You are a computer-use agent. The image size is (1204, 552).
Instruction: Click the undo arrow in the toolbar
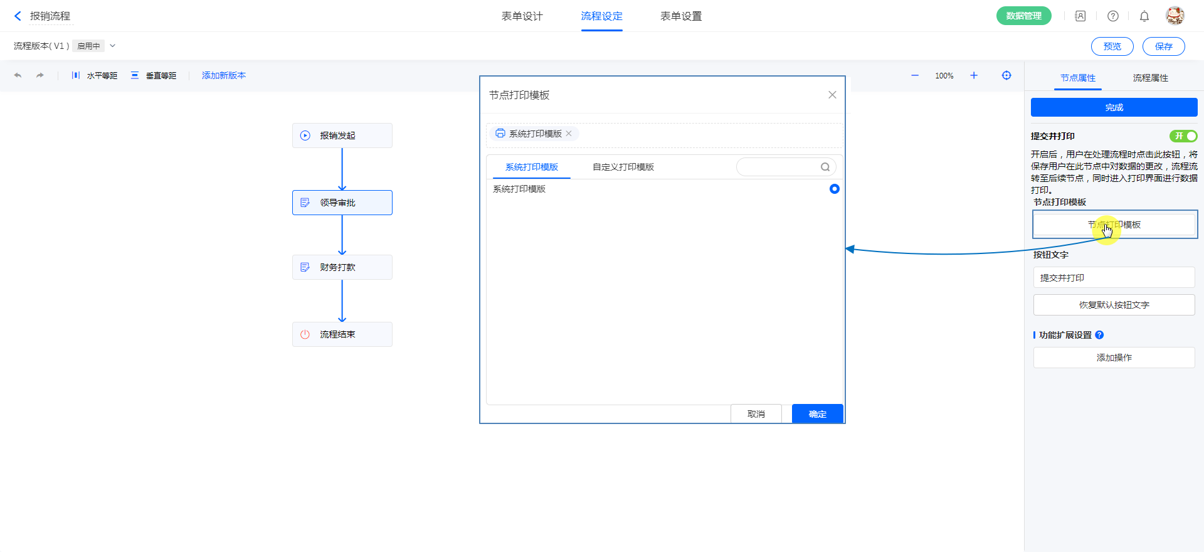[18, 75]
